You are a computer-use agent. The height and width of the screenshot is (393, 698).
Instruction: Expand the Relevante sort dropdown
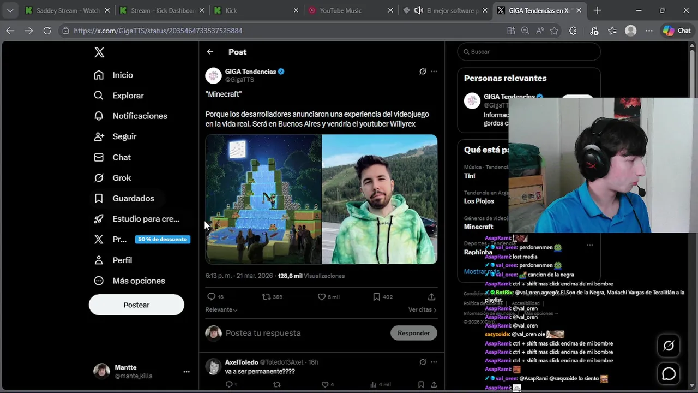pos(221,309)
